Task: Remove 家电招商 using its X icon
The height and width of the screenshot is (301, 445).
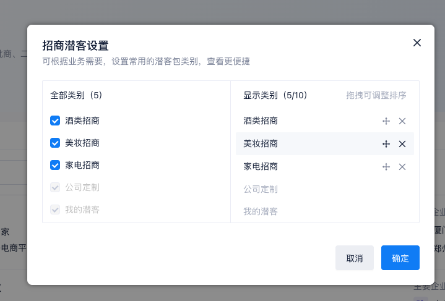Action: [x=402, y=167]
